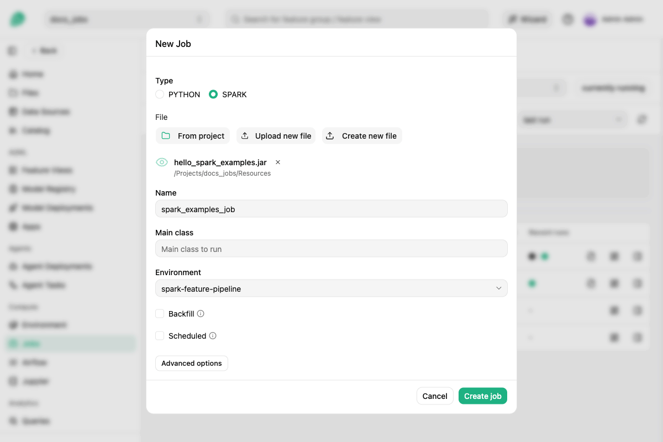Viewport: 663px width, 442px height.
Task: Focus the feature group search bar
Action: (x=357, y=19)
